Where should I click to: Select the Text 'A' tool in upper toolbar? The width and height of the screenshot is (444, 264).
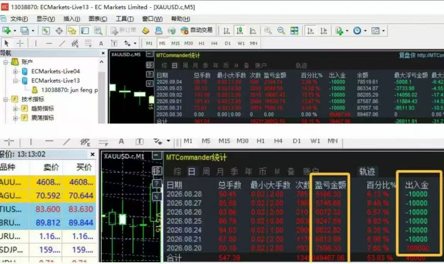[x=101, y=43]
